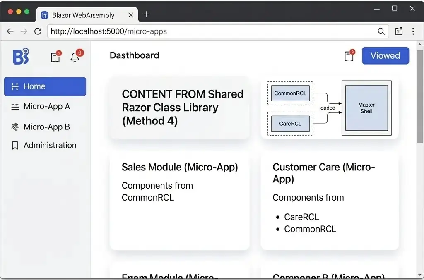Image resolution: width=424 pixels, height=280 pixels.
Task: Click the scrollbar up arrow
Action: pyautogui.click(x=420, y=44)
